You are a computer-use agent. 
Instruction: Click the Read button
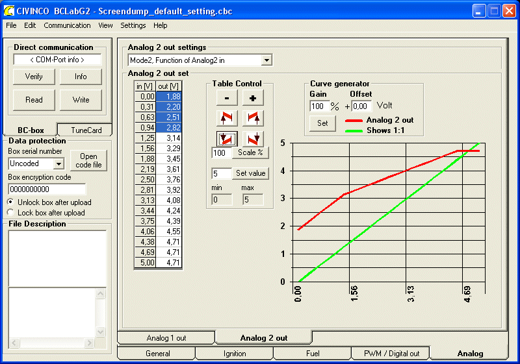coord(34,100)
